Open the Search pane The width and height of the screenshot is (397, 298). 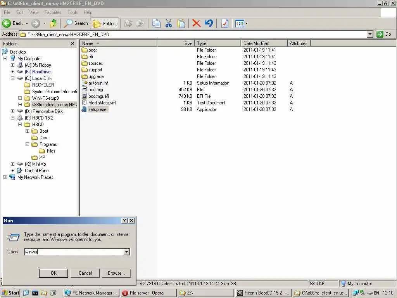click(x=76, y=23)
